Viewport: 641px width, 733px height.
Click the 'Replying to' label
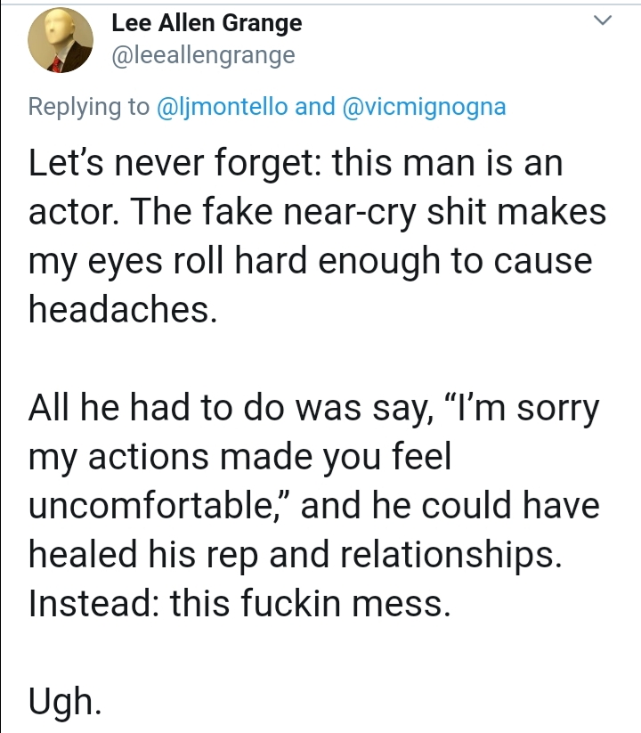(x=89, y=107)
